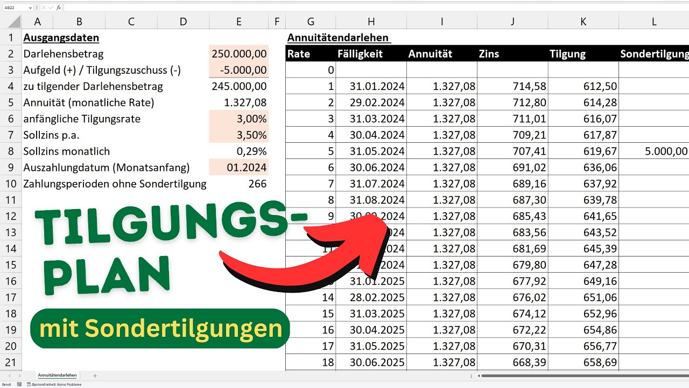Click into the formula bar input area
Viewport: 689px width, 388px height.
(376, 8)
